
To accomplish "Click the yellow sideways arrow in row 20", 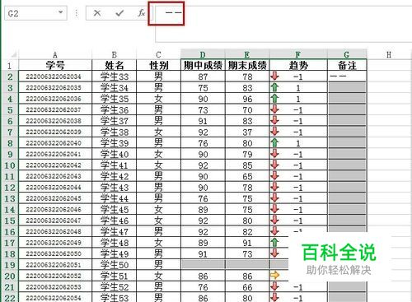I will tap(274, 275).
